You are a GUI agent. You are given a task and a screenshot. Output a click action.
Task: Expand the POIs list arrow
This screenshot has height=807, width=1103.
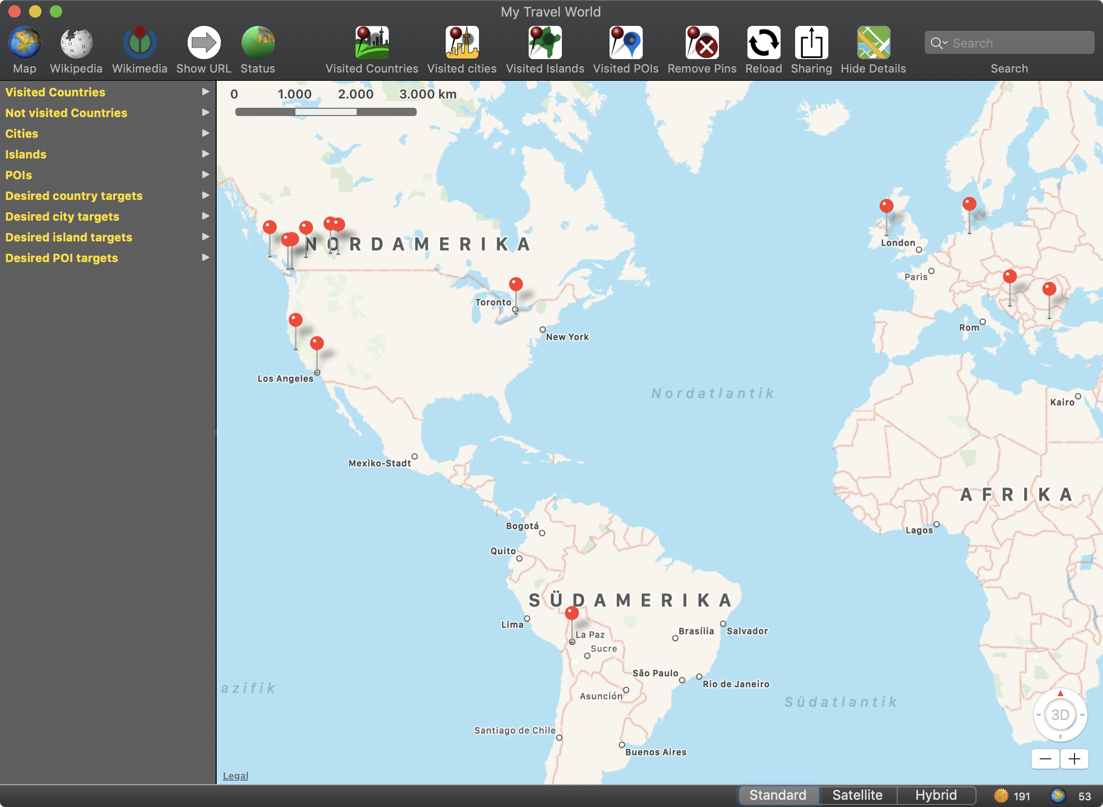click(206, 175)
